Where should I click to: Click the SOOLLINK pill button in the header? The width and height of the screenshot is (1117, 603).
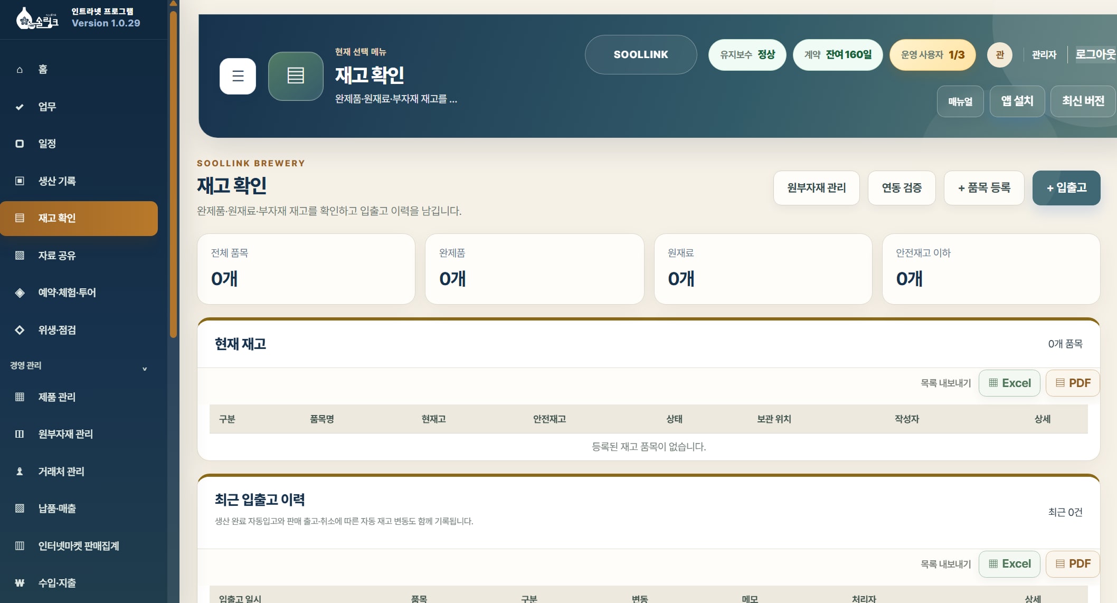point(641,55)
